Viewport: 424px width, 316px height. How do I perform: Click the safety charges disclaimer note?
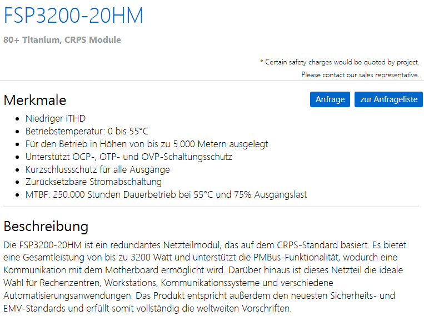click(340, 62)
